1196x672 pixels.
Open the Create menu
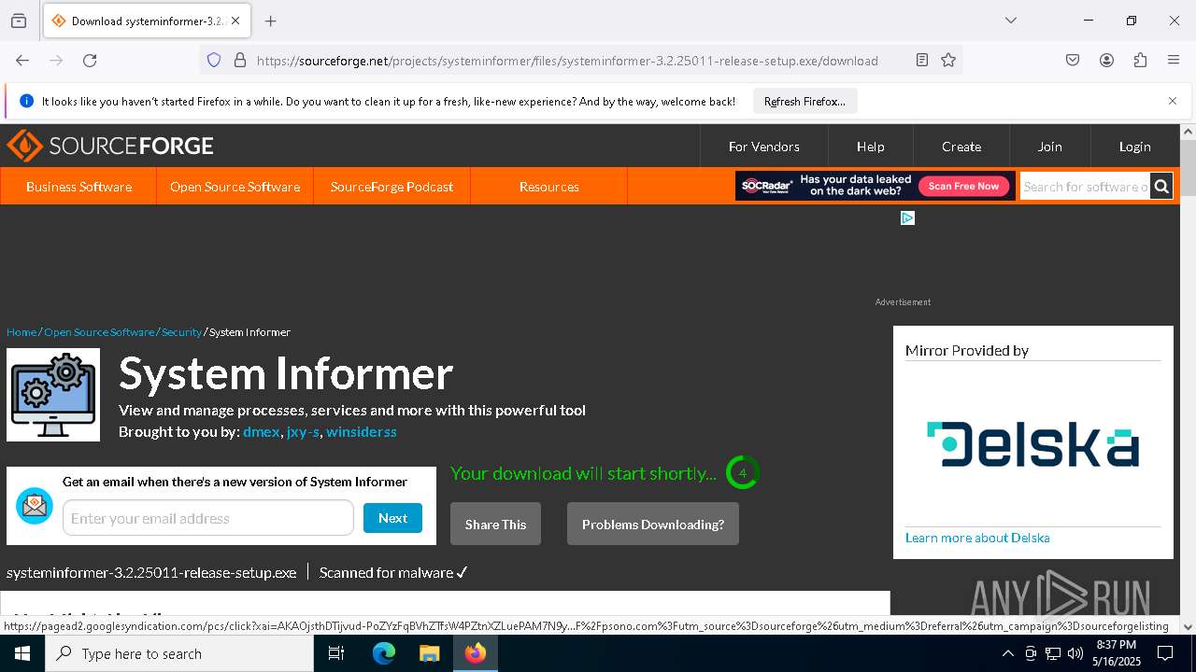(961, 147)
